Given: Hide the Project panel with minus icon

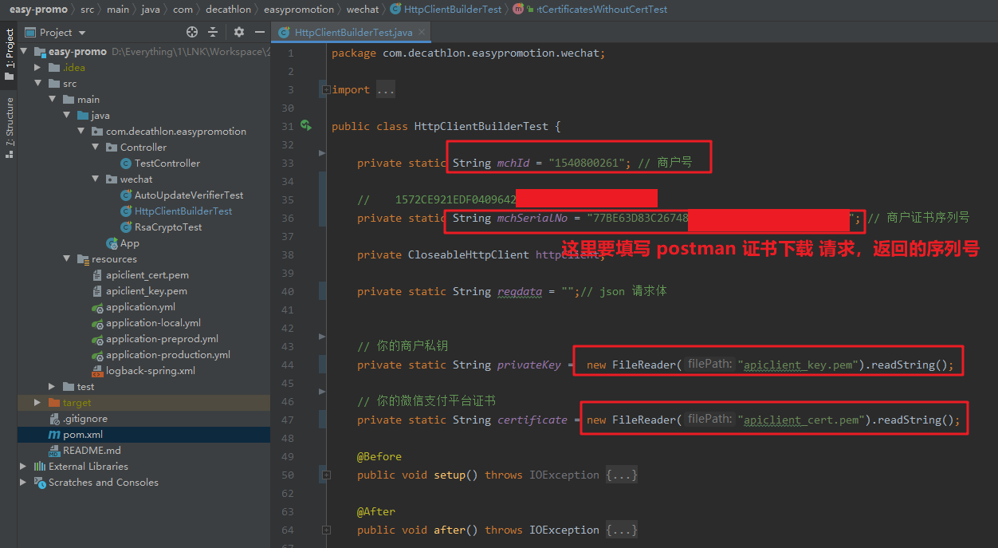Looking at the screenshot, I should click(x=259, y=32).
